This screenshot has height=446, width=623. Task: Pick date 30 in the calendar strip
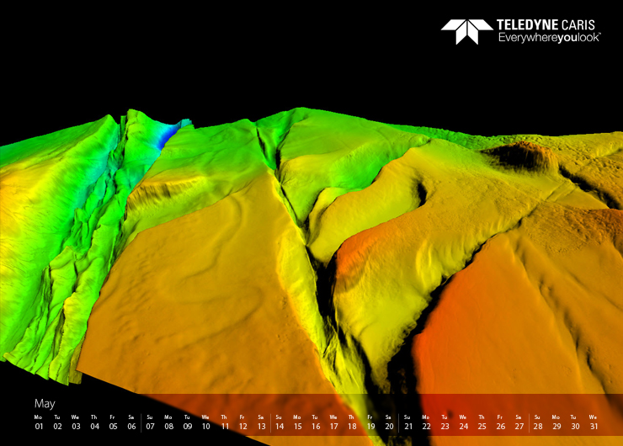[575, 427]
